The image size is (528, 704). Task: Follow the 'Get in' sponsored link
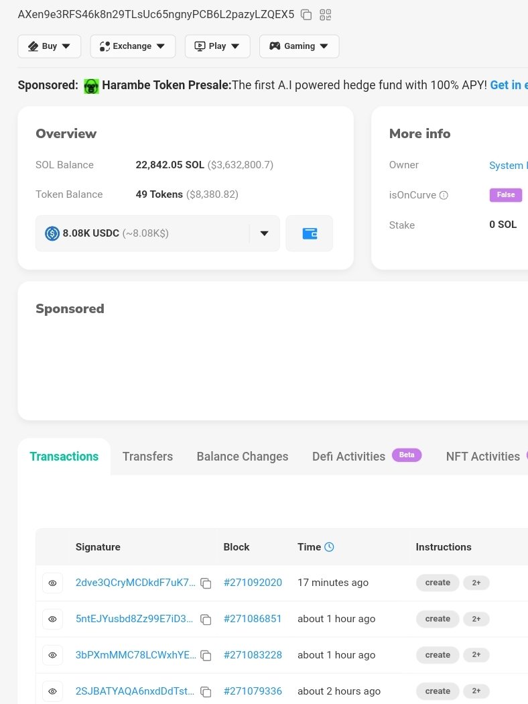click(509, 85)
